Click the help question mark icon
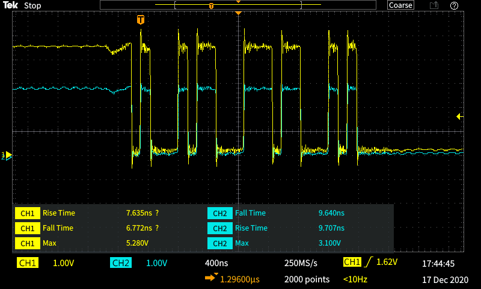This screenshot has width=481, height=289. click(x=455, y=5)
